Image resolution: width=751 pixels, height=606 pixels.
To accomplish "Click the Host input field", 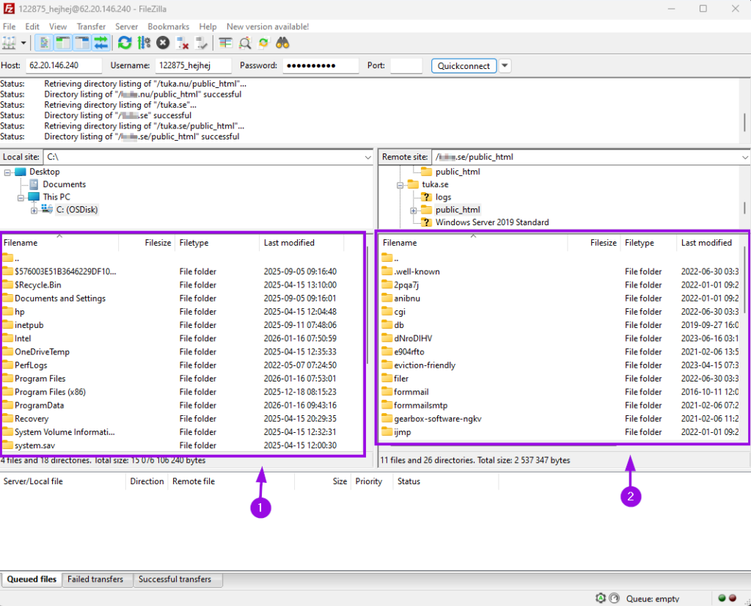I will 63,66.
